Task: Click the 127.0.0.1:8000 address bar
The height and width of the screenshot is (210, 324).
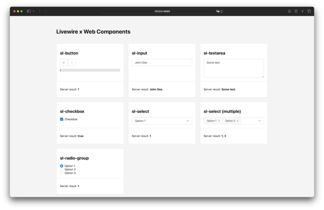Action: [x=162, y=11]
